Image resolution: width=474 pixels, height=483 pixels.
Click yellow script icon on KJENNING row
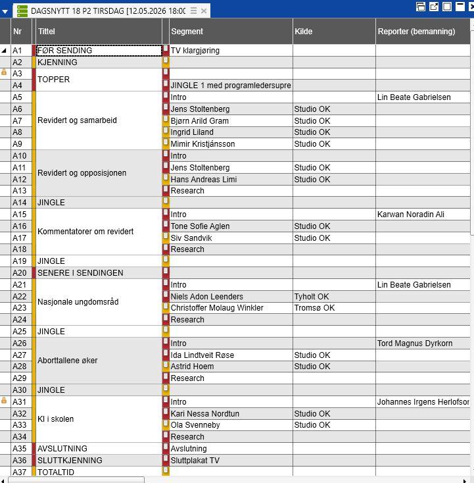pos(166,61)
